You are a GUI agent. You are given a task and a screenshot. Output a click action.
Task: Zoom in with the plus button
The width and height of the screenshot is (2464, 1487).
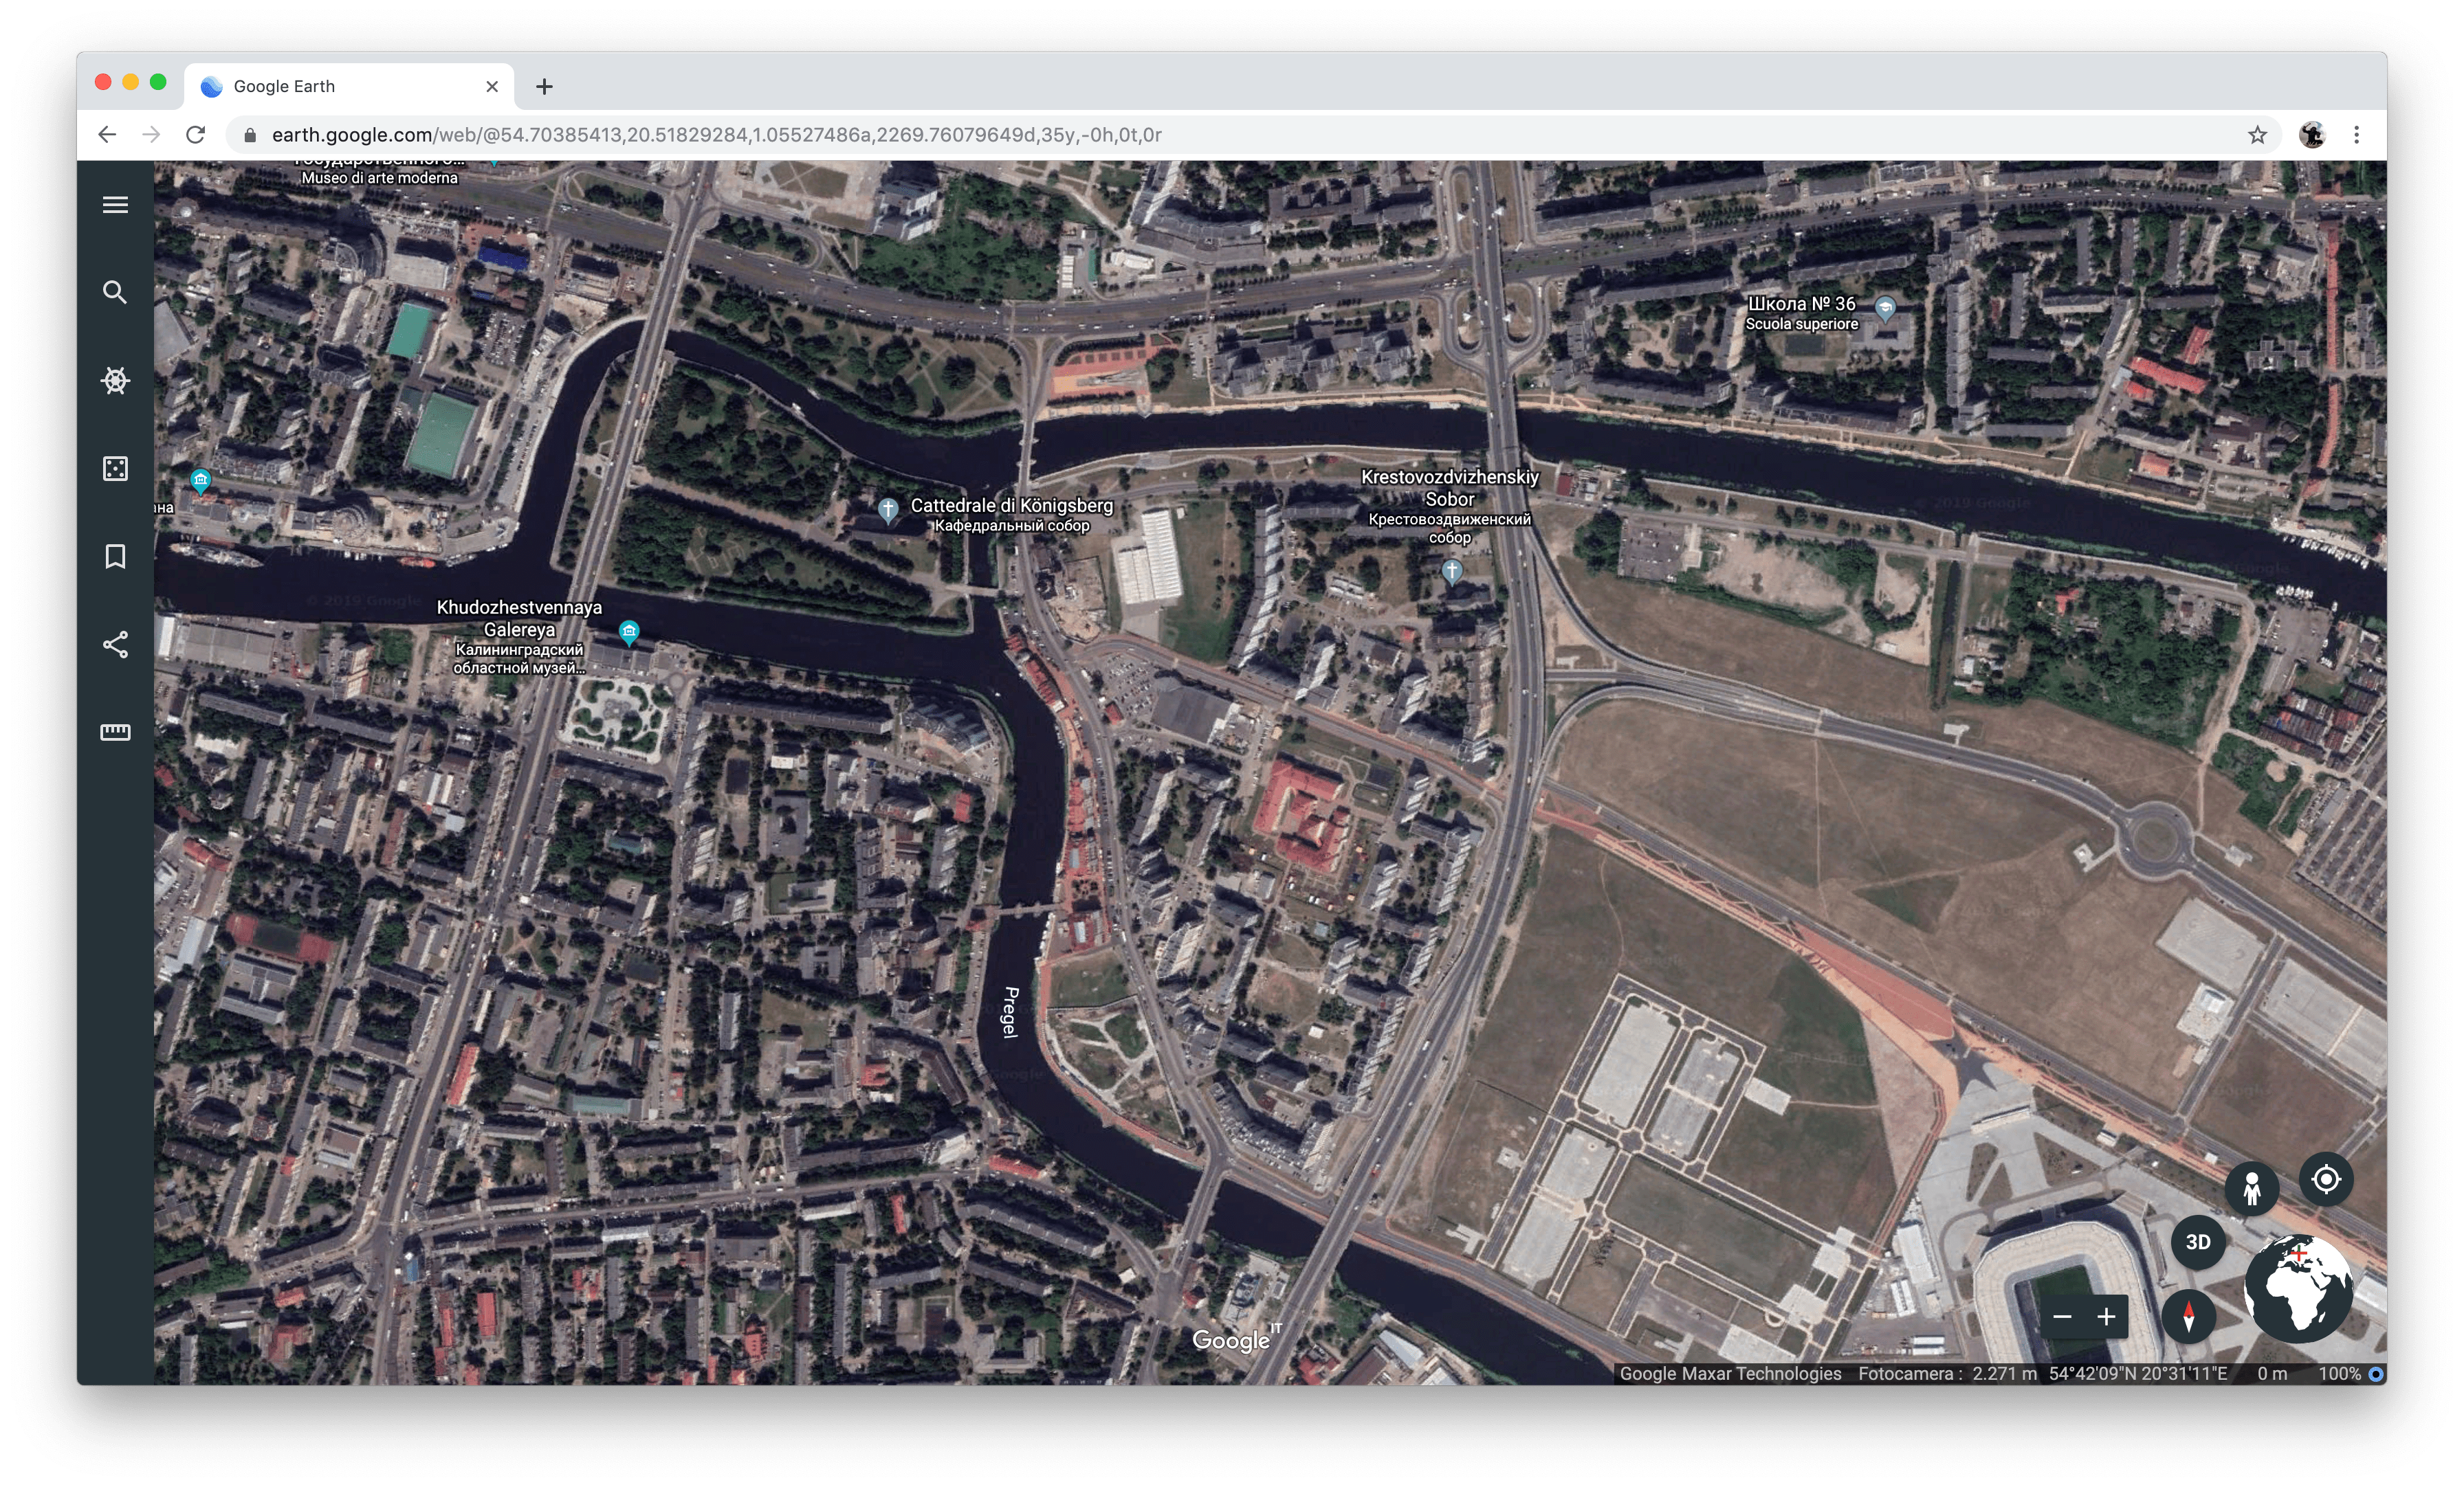[x=2106, y=1317]
